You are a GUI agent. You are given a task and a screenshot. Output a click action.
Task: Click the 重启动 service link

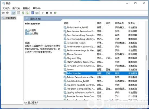pyautogui.click(x=28, y=33)
